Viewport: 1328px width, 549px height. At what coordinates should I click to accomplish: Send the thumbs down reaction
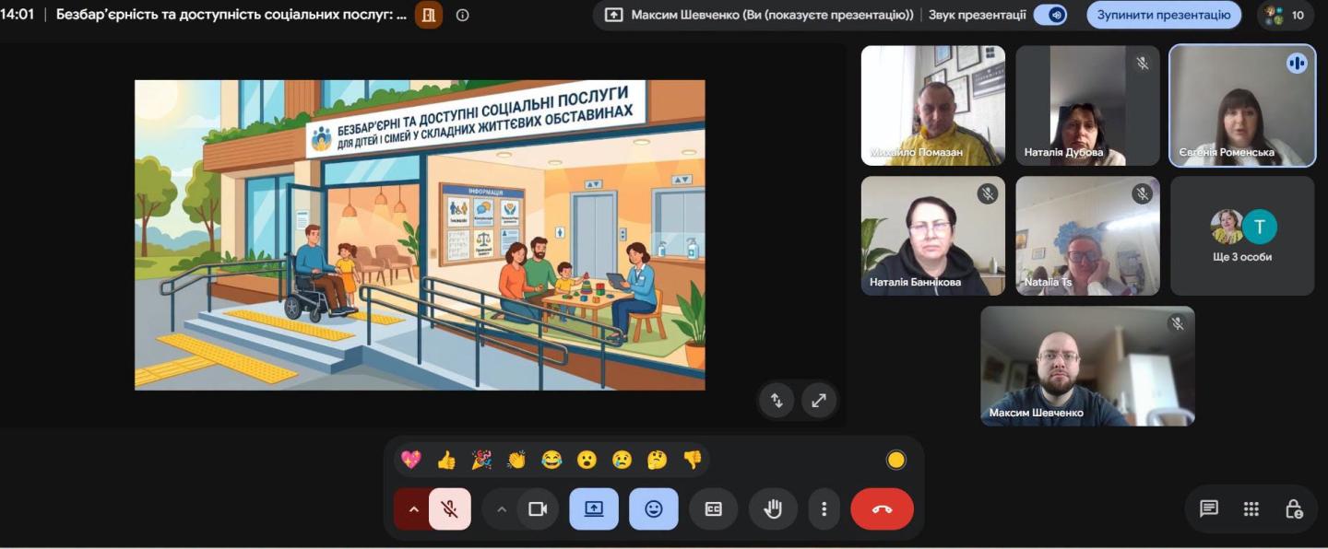point(693,460)
